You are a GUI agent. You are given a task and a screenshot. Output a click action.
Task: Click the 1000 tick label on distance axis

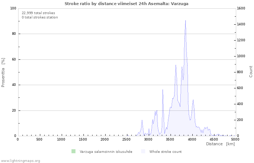pos(61,139)
